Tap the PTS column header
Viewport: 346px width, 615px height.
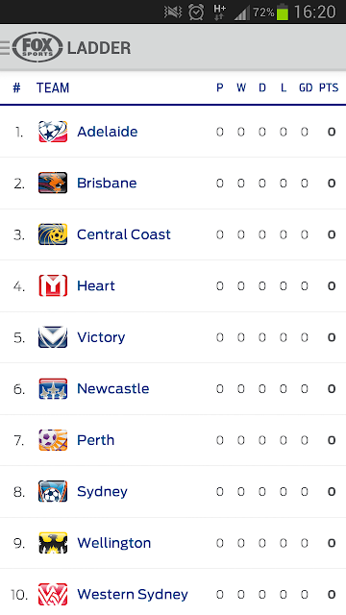tap(329, 87)
